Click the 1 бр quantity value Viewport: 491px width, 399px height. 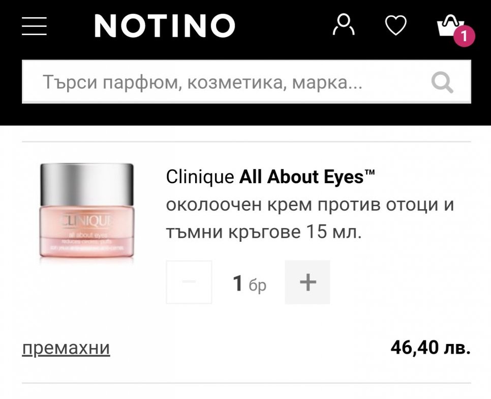(x=250, y=283)
